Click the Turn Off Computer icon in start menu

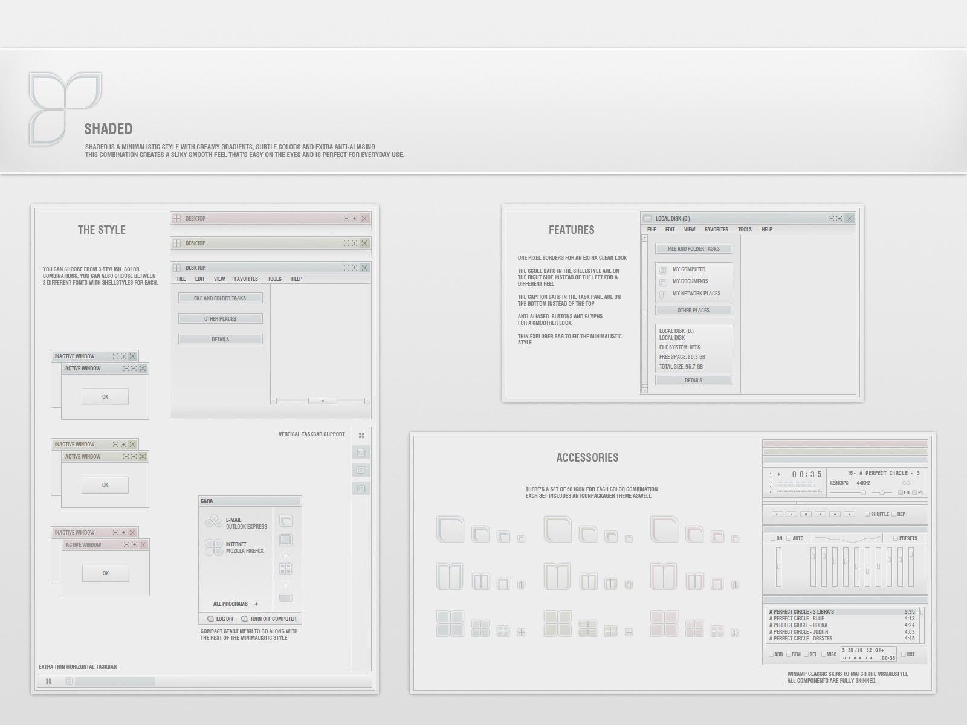(244, 619)
